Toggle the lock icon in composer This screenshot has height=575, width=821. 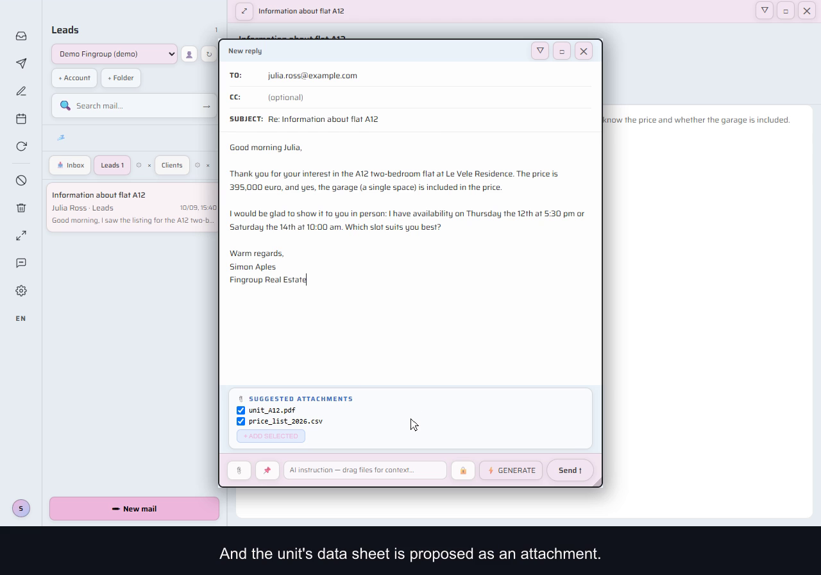pyautogui.click(x=462, y=470)
